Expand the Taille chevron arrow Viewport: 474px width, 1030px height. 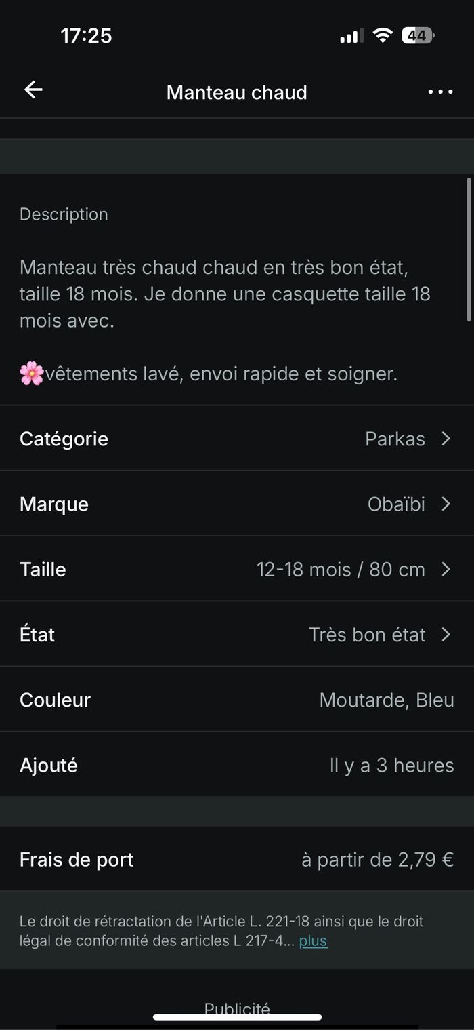click(x=446, y=569)
